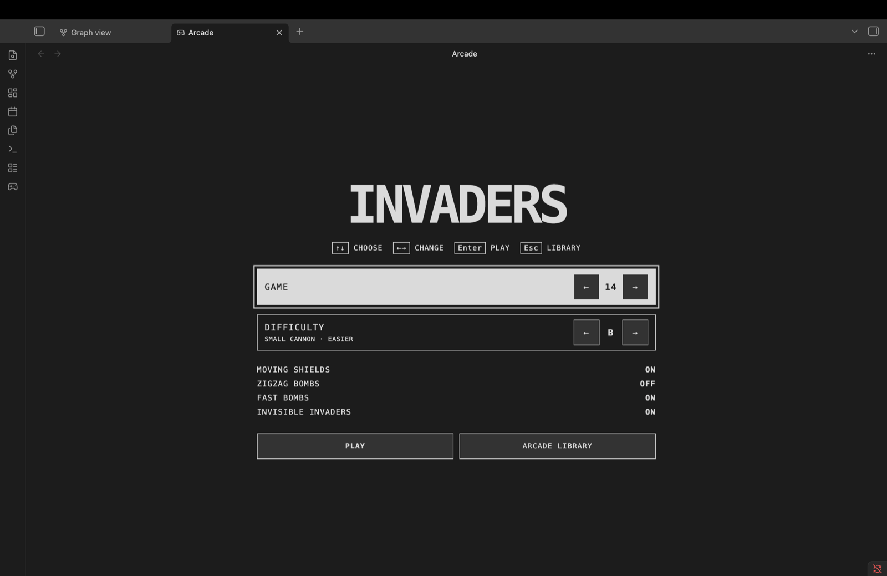887x576 pixels.
Task: Click the PLAY button
Action: (x=355, y=446)
